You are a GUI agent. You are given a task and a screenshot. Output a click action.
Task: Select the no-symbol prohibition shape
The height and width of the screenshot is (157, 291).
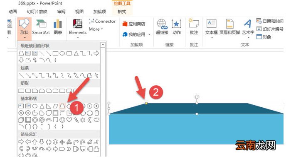[42, 120]
